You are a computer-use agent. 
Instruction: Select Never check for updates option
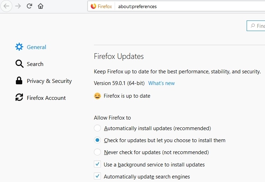click(97, 152)
